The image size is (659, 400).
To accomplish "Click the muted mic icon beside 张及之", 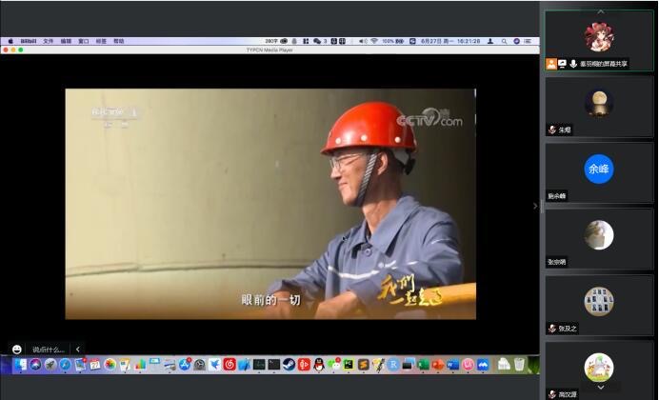I will pos(552,329).
